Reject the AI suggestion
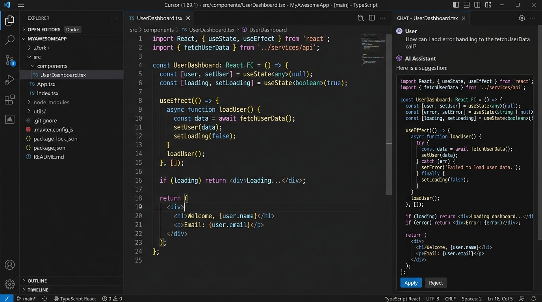Screen dimensions: 542x302 436,283
